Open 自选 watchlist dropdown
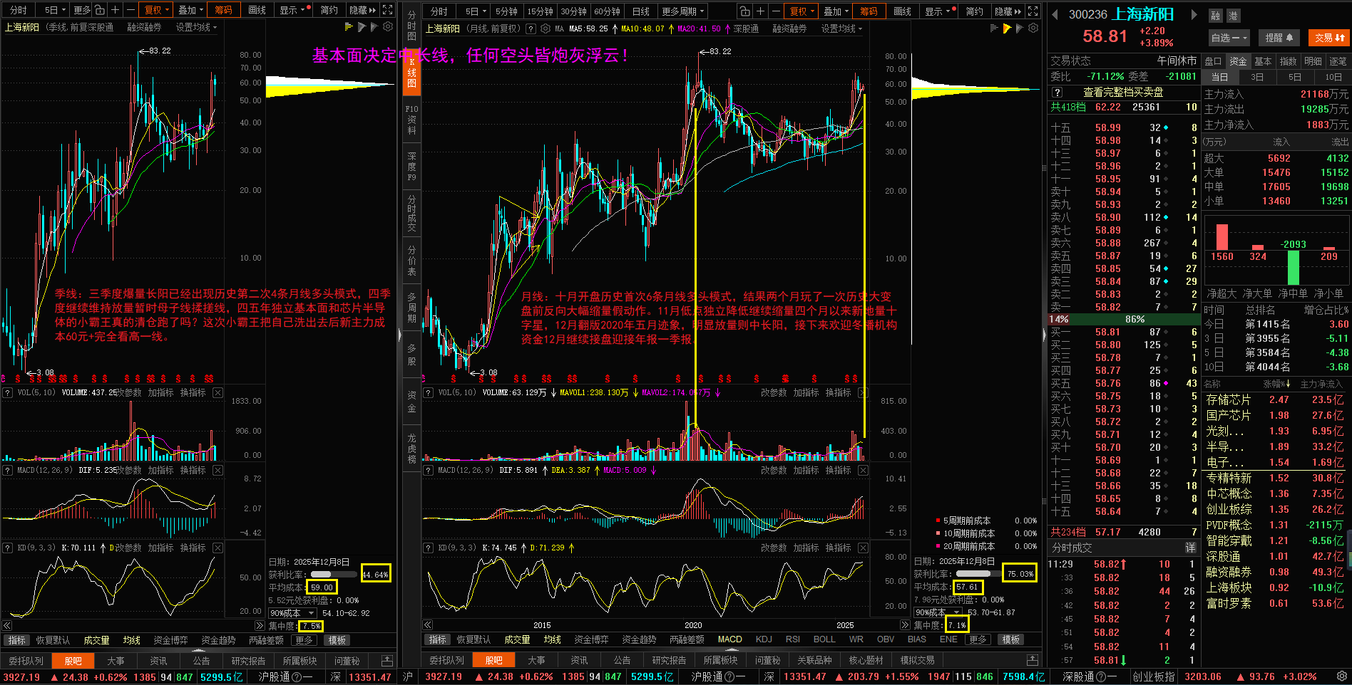This screenshot has width=1352, height=685. pos(1229,38)
